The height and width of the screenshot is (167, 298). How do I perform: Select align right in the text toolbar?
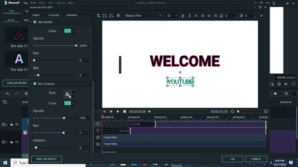click(x=209, y=16)
